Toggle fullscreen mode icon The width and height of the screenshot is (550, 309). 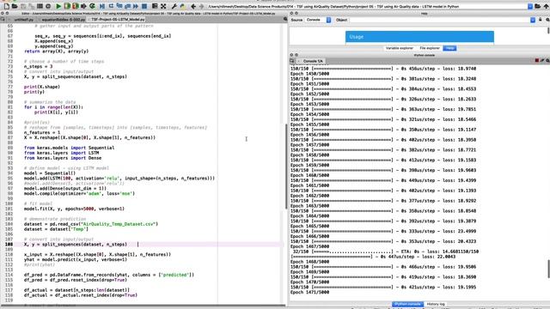(163, 6)
